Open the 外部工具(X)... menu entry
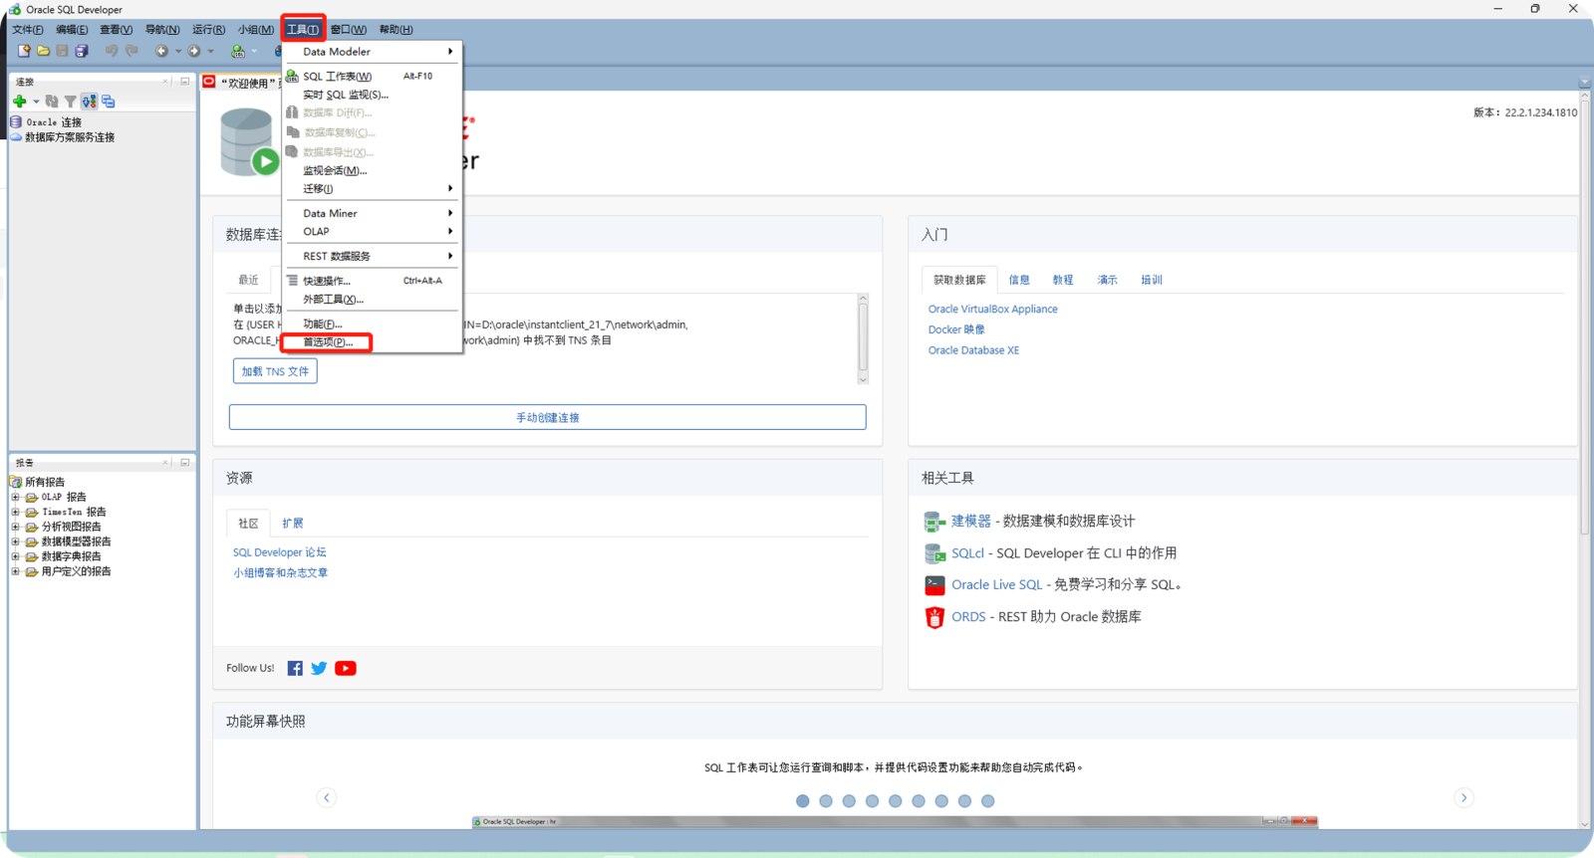 pyautogui.click(x=374, y=300)
